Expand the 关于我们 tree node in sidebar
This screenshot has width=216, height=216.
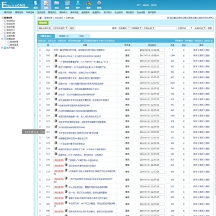[x=2, y=48]
